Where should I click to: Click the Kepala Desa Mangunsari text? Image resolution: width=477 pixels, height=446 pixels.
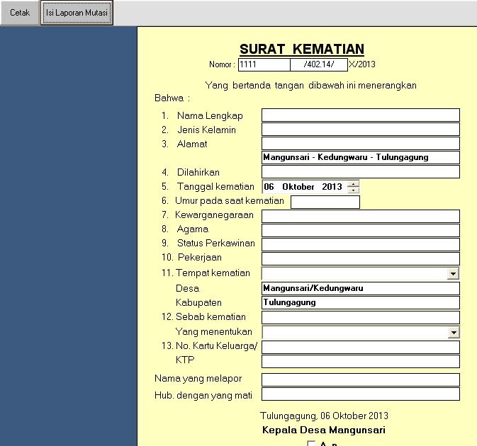click(x=324, y=430)
